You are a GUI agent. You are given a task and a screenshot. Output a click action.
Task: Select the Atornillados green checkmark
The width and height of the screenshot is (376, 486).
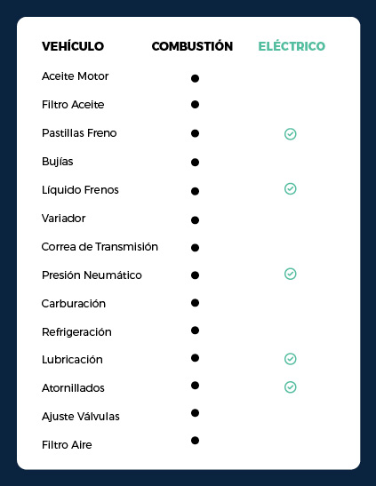coord(290,387)
